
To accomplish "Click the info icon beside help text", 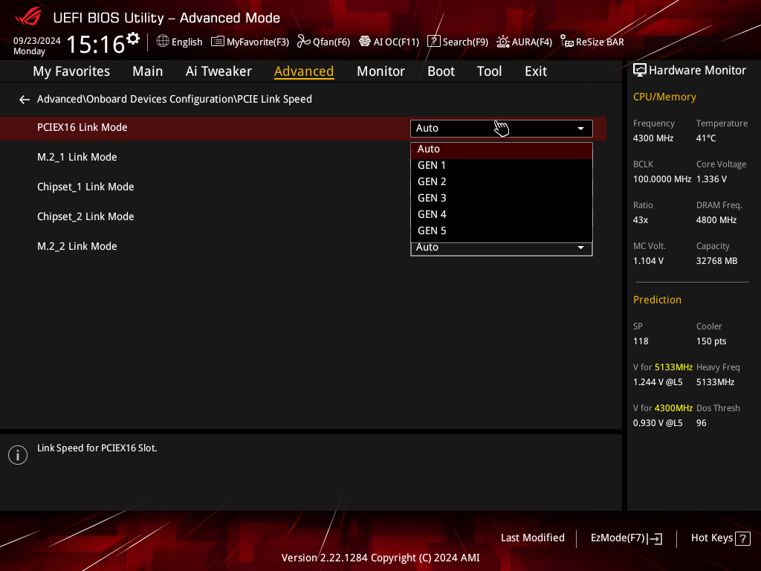I will [18, 455].
